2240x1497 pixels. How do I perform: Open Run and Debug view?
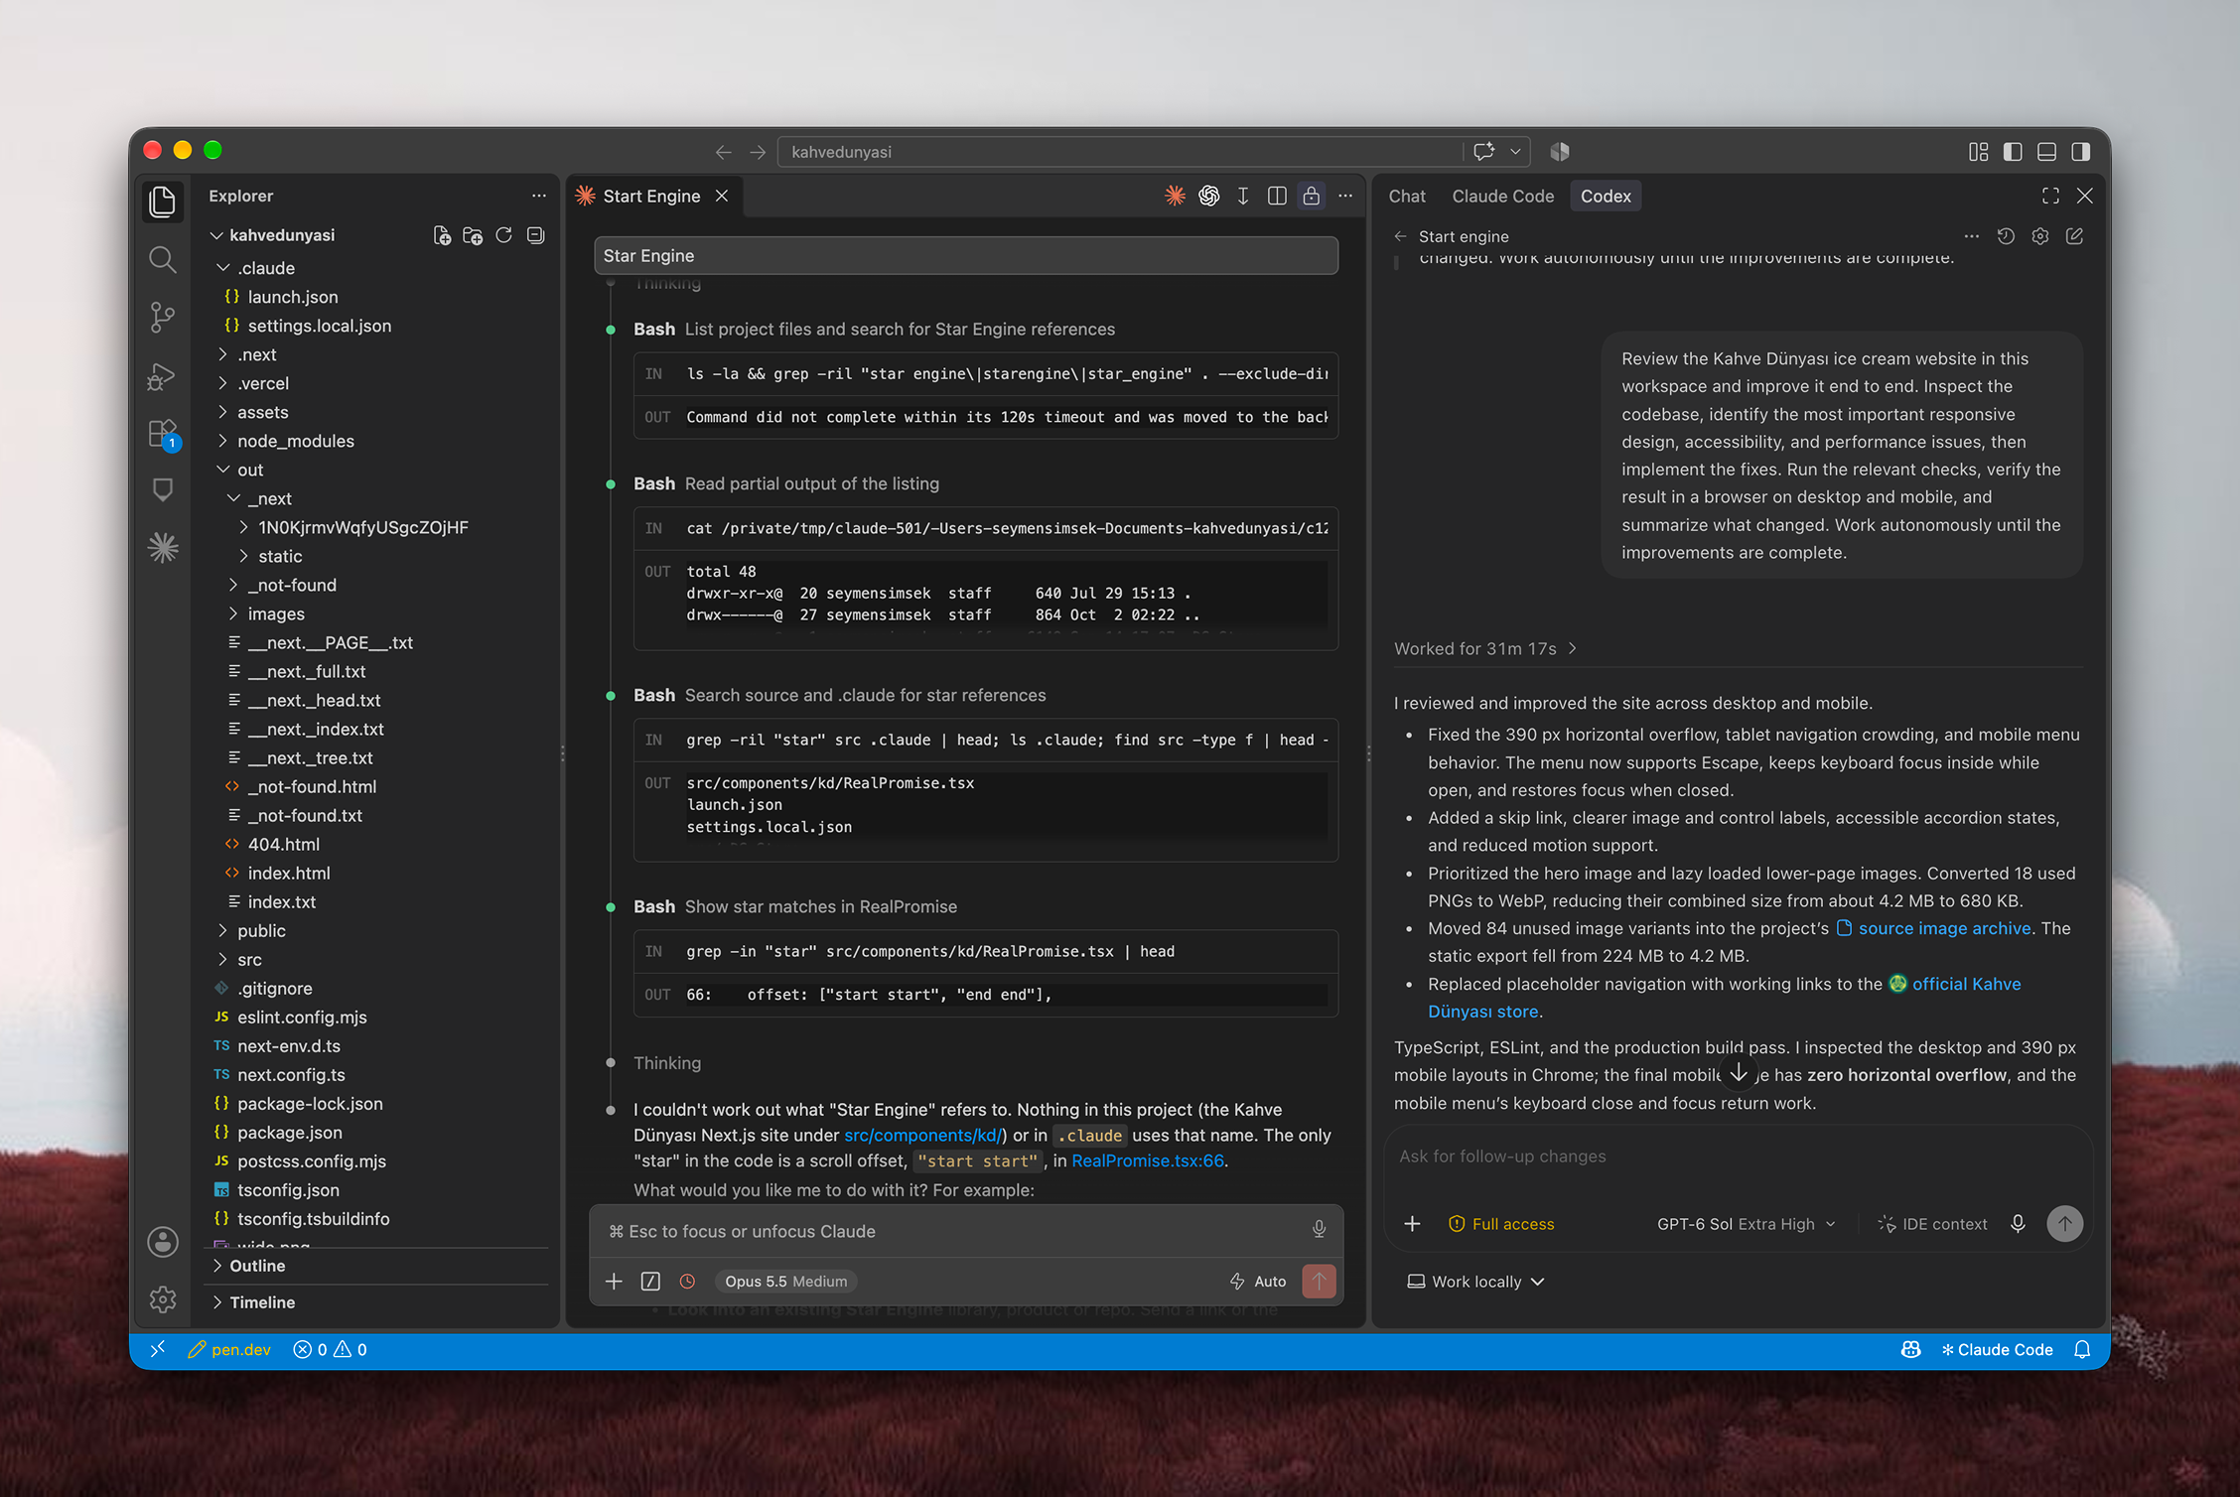tap(163, 376)
